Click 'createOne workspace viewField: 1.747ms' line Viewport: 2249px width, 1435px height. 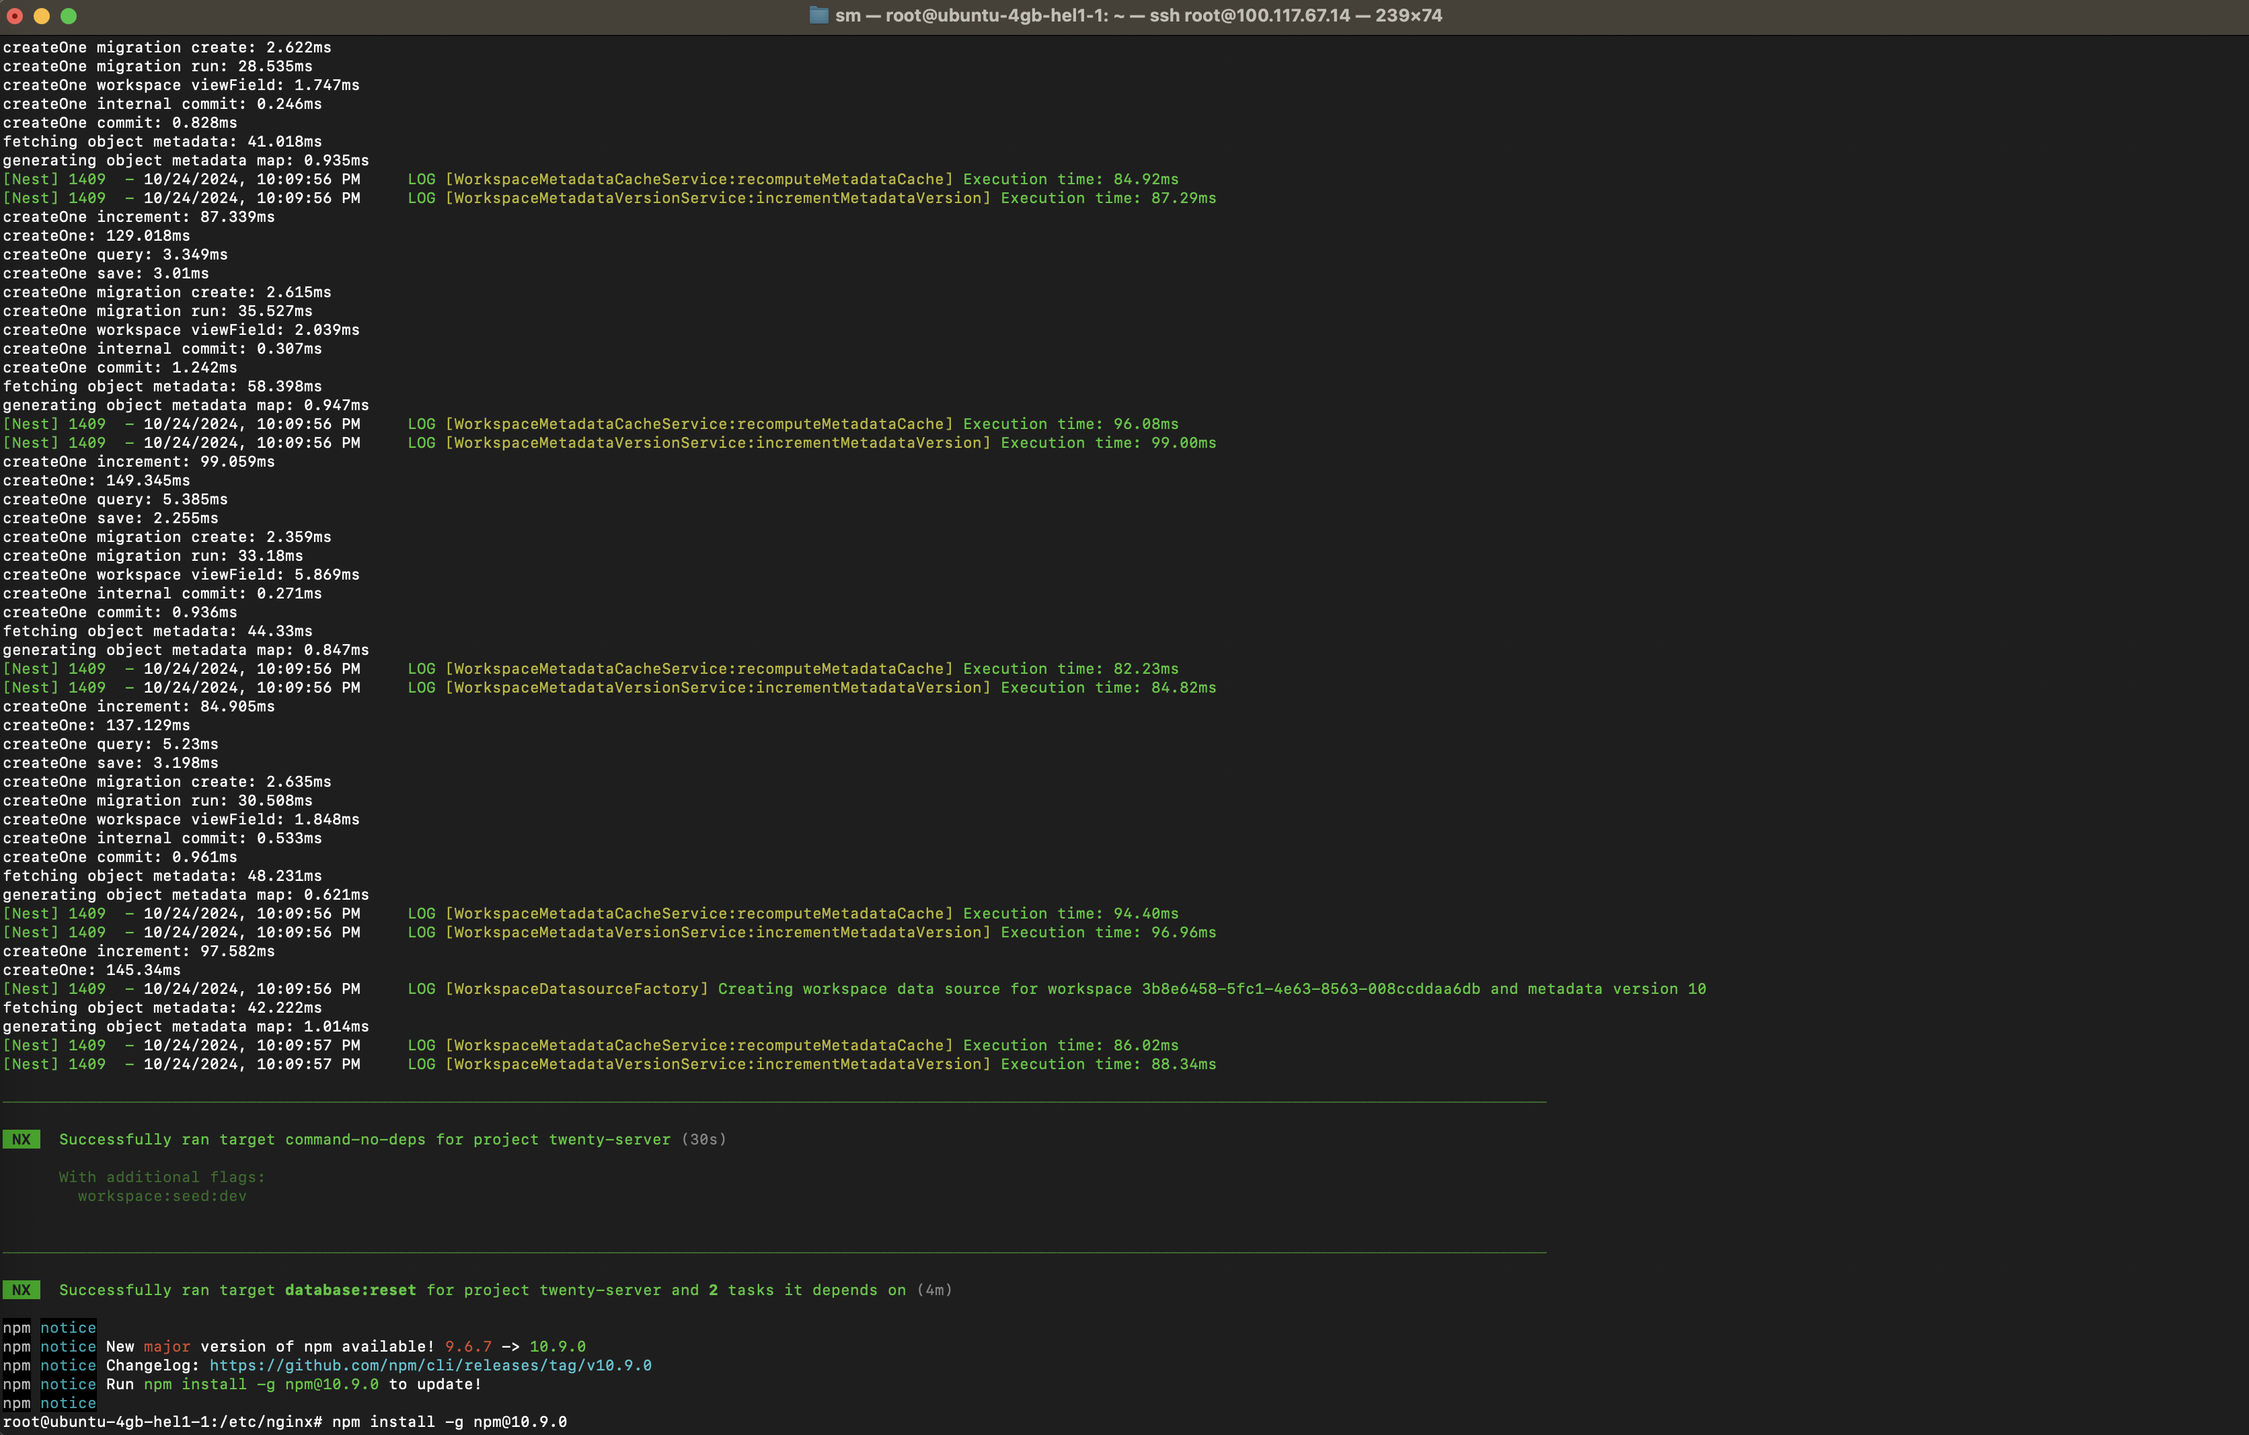181,84
